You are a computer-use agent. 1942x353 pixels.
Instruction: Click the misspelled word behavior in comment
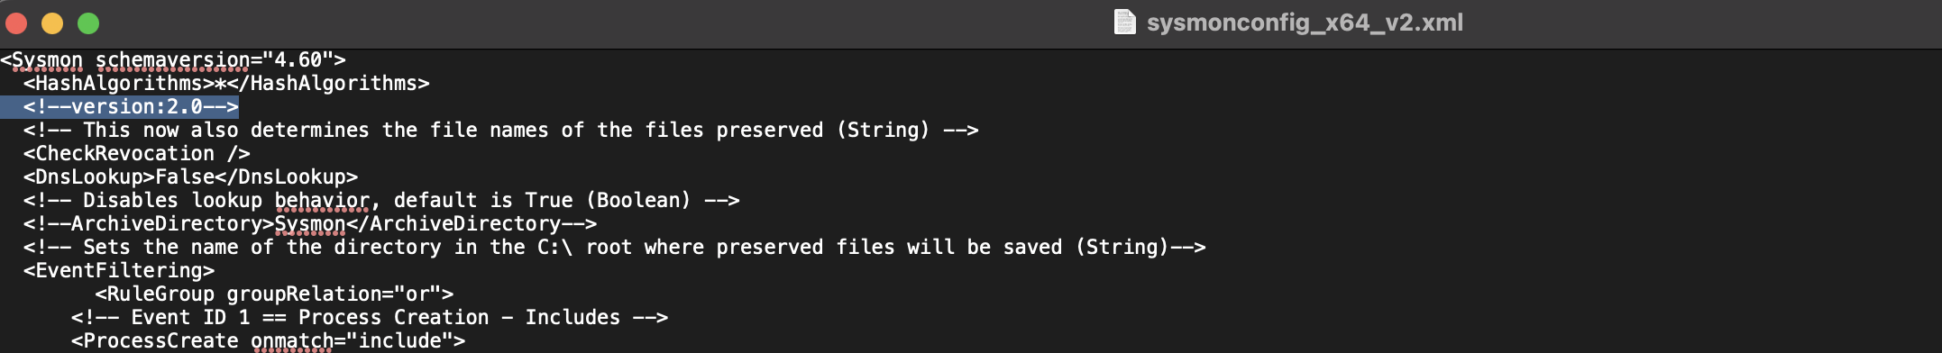(x=322, y=201)
